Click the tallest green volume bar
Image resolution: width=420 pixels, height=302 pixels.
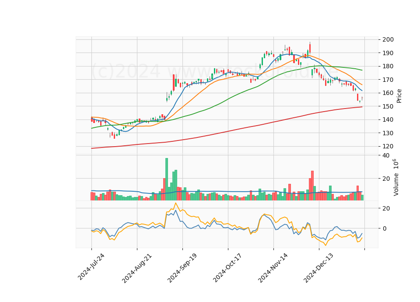[x=167, y=179]
